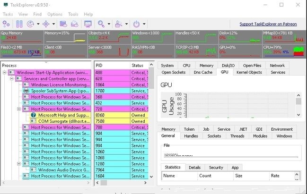The width and height of the screenshot is (307, 194).
Task: Collapse the Services and Controller app node
Action: coord(12,78)
